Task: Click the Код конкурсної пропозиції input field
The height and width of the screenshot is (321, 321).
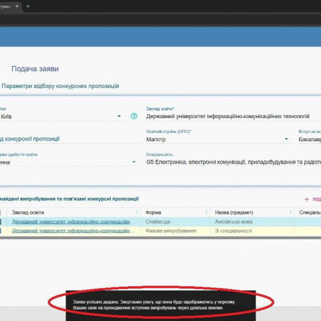Action: click(71, 139)
